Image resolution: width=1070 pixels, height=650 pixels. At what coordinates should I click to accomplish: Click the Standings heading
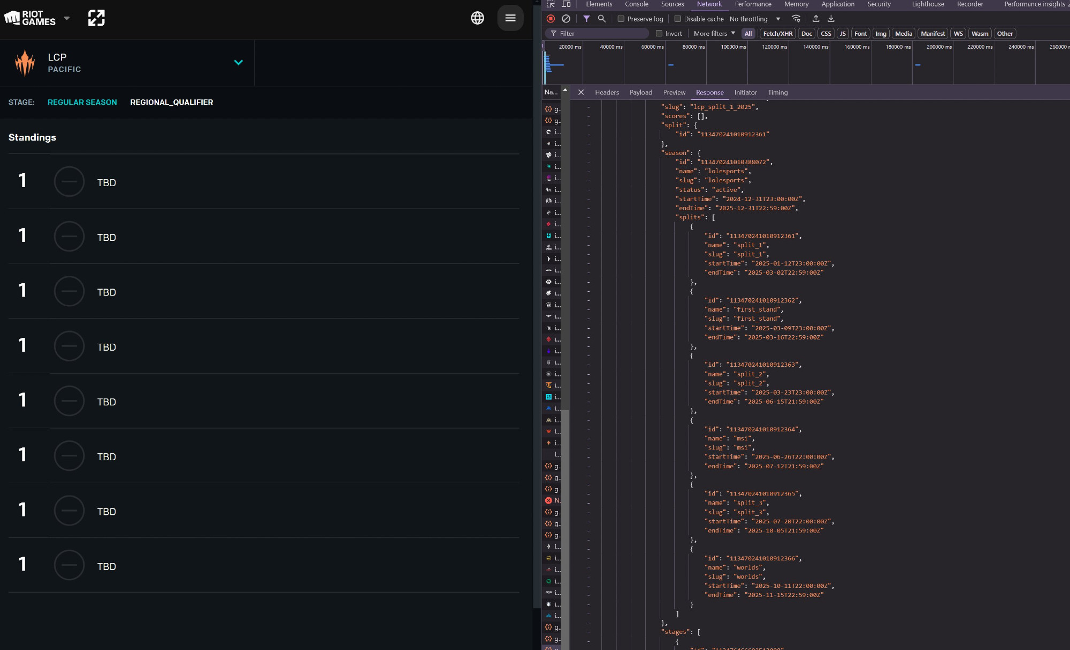click(x=32, y=137)
